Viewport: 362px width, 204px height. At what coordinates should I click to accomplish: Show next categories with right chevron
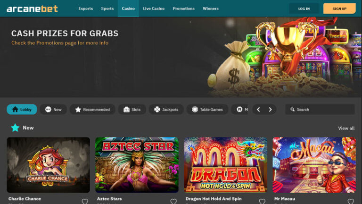[270, 110]
